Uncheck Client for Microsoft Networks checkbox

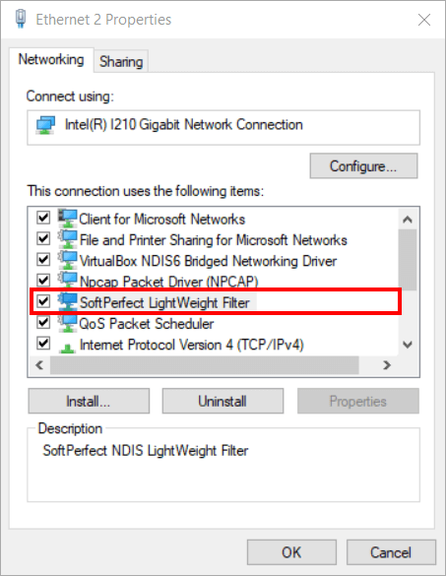(43, 218)
